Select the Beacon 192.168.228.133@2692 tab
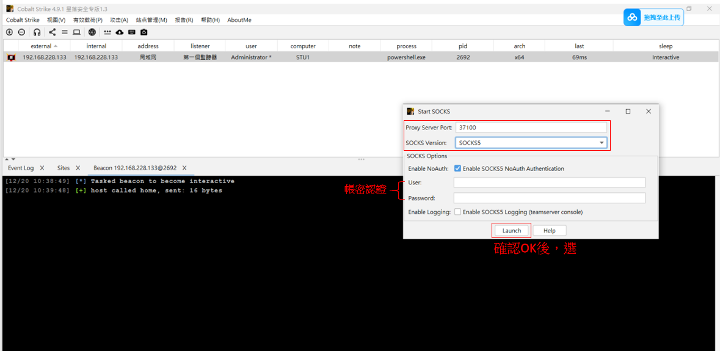Viewport: 720px width, 351px height. 135,168
